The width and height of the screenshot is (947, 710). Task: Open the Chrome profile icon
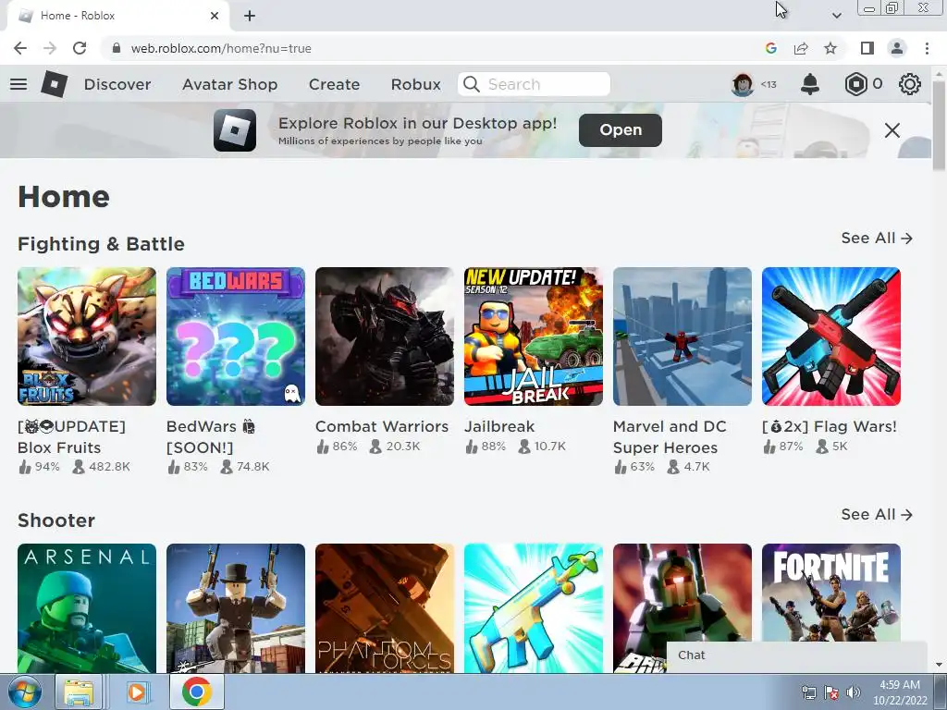[x=897, y=48]
